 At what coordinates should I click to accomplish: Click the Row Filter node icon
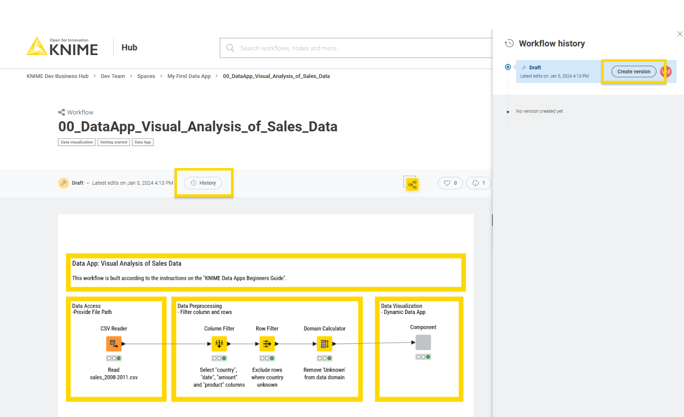(x=267, y=344)
